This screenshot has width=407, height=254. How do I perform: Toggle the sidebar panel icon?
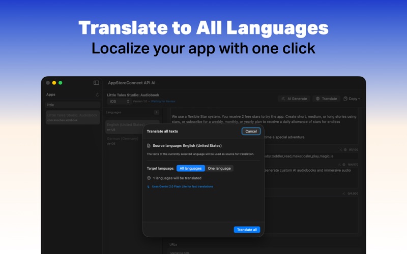pos(96,83)
